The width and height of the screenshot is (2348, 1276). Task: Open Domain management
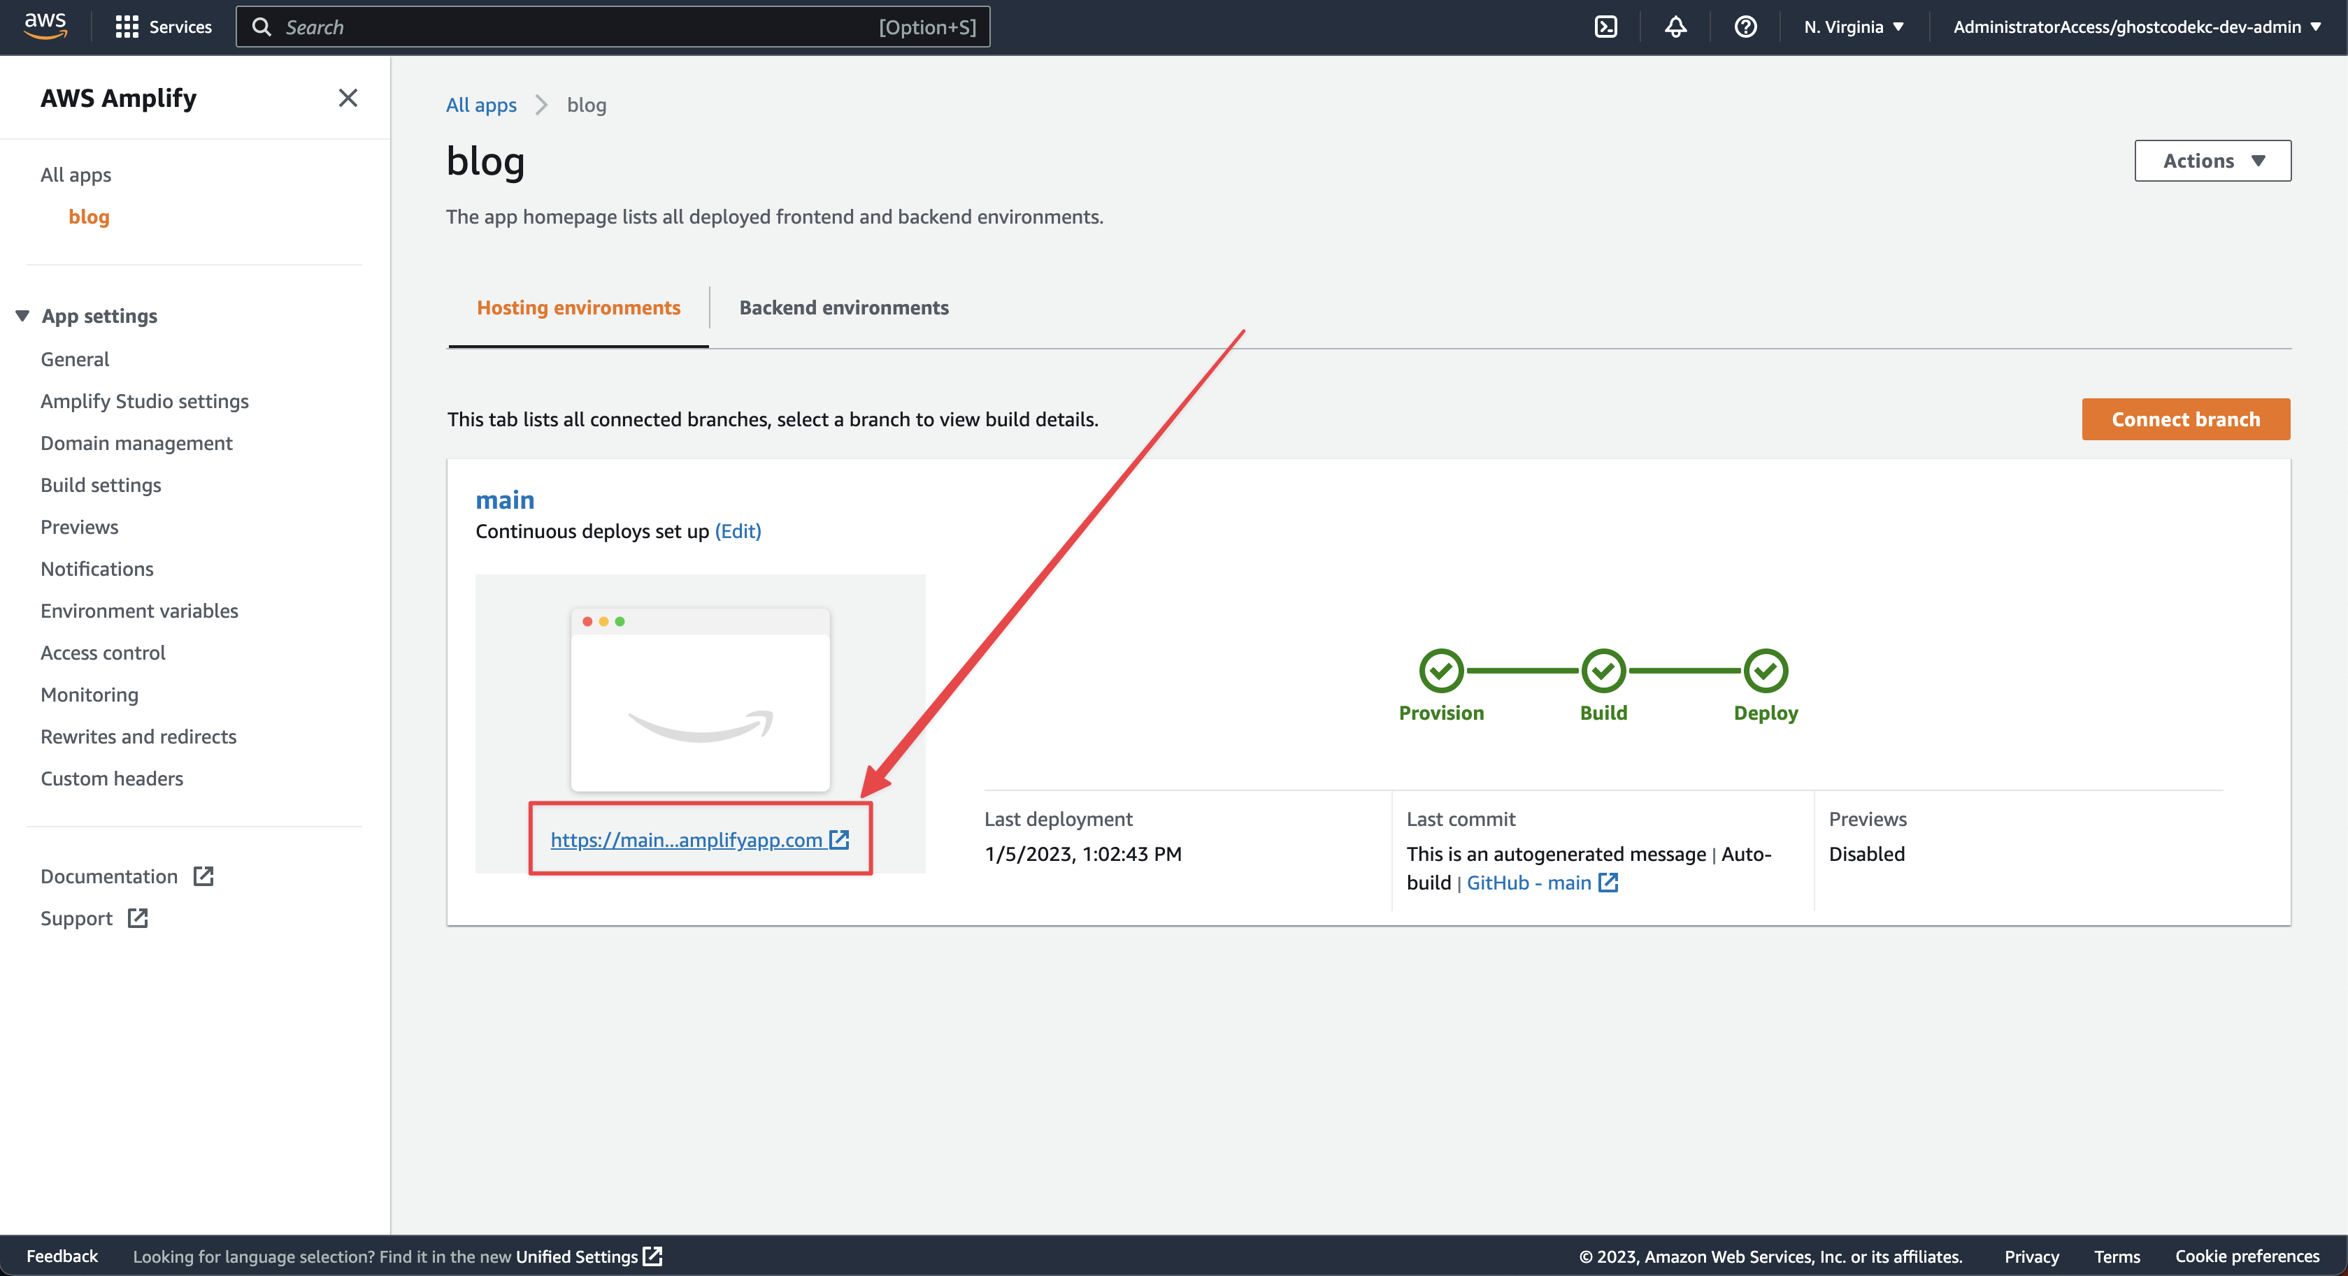(x=137, y=442)
